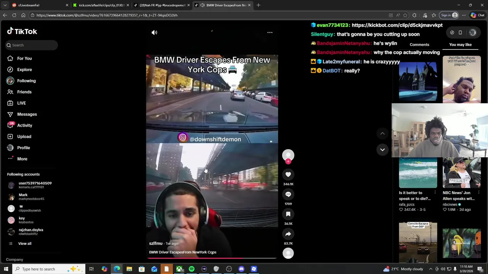Click the Get TikTok app coin icon

pos(452,33)
